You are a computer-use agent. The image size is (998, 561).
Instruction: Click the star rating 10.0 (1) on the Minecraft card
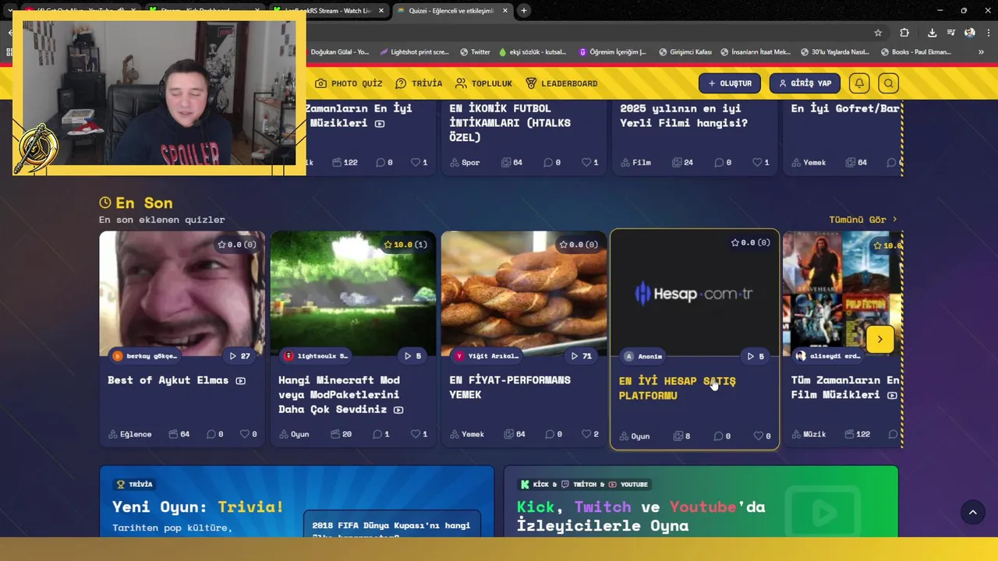[x=405, y=245]
